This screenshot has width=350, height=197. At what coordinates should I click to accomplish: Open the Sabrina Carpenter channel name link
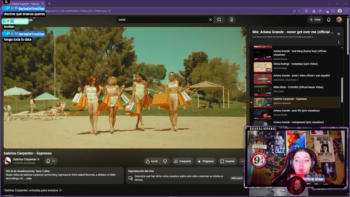[x=25, y=159]
